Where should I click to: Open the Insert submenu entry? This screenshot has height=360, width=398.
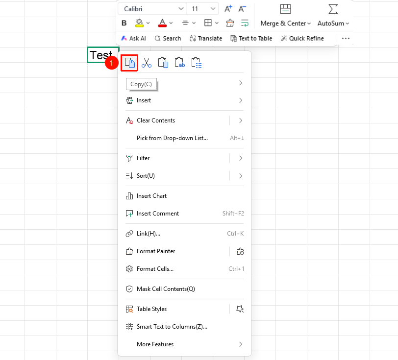[184, 100]
